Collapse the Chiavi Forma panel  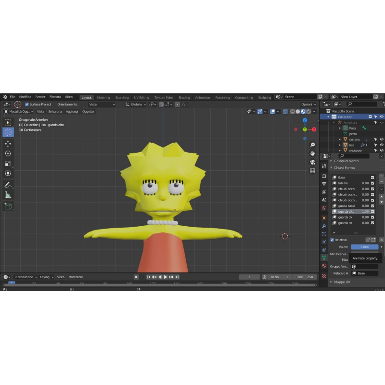coord(344,167)
